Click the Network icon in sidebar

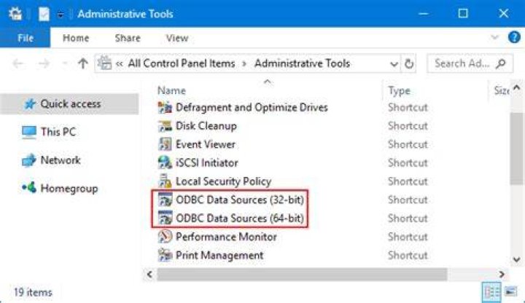click(x=28, y=160)
